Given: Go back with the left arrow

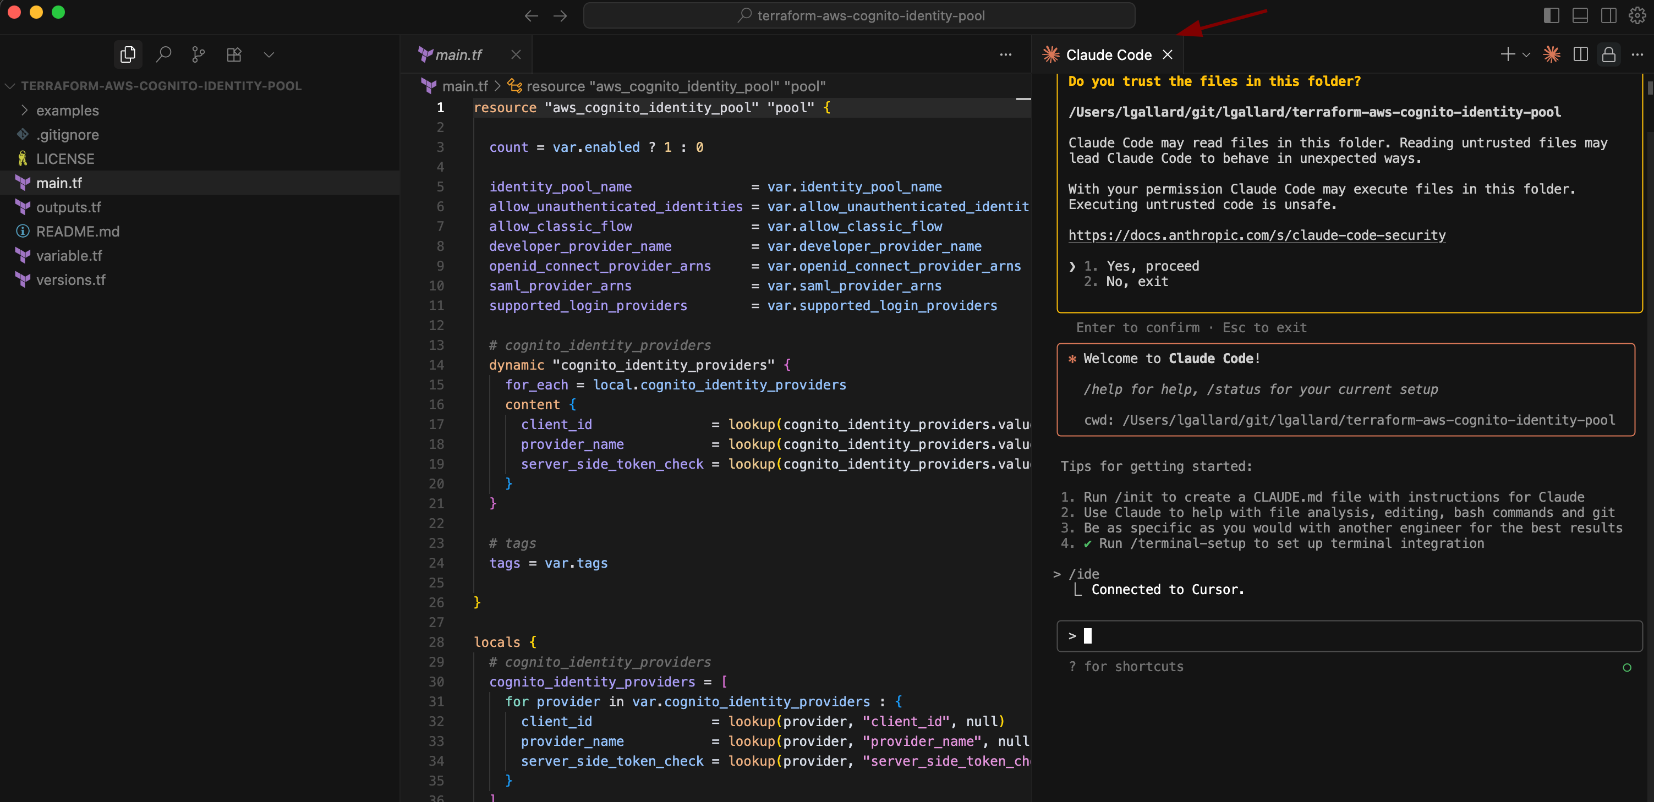Looking at the screenshot, I should pyautogui.click(x=531, y=15).
